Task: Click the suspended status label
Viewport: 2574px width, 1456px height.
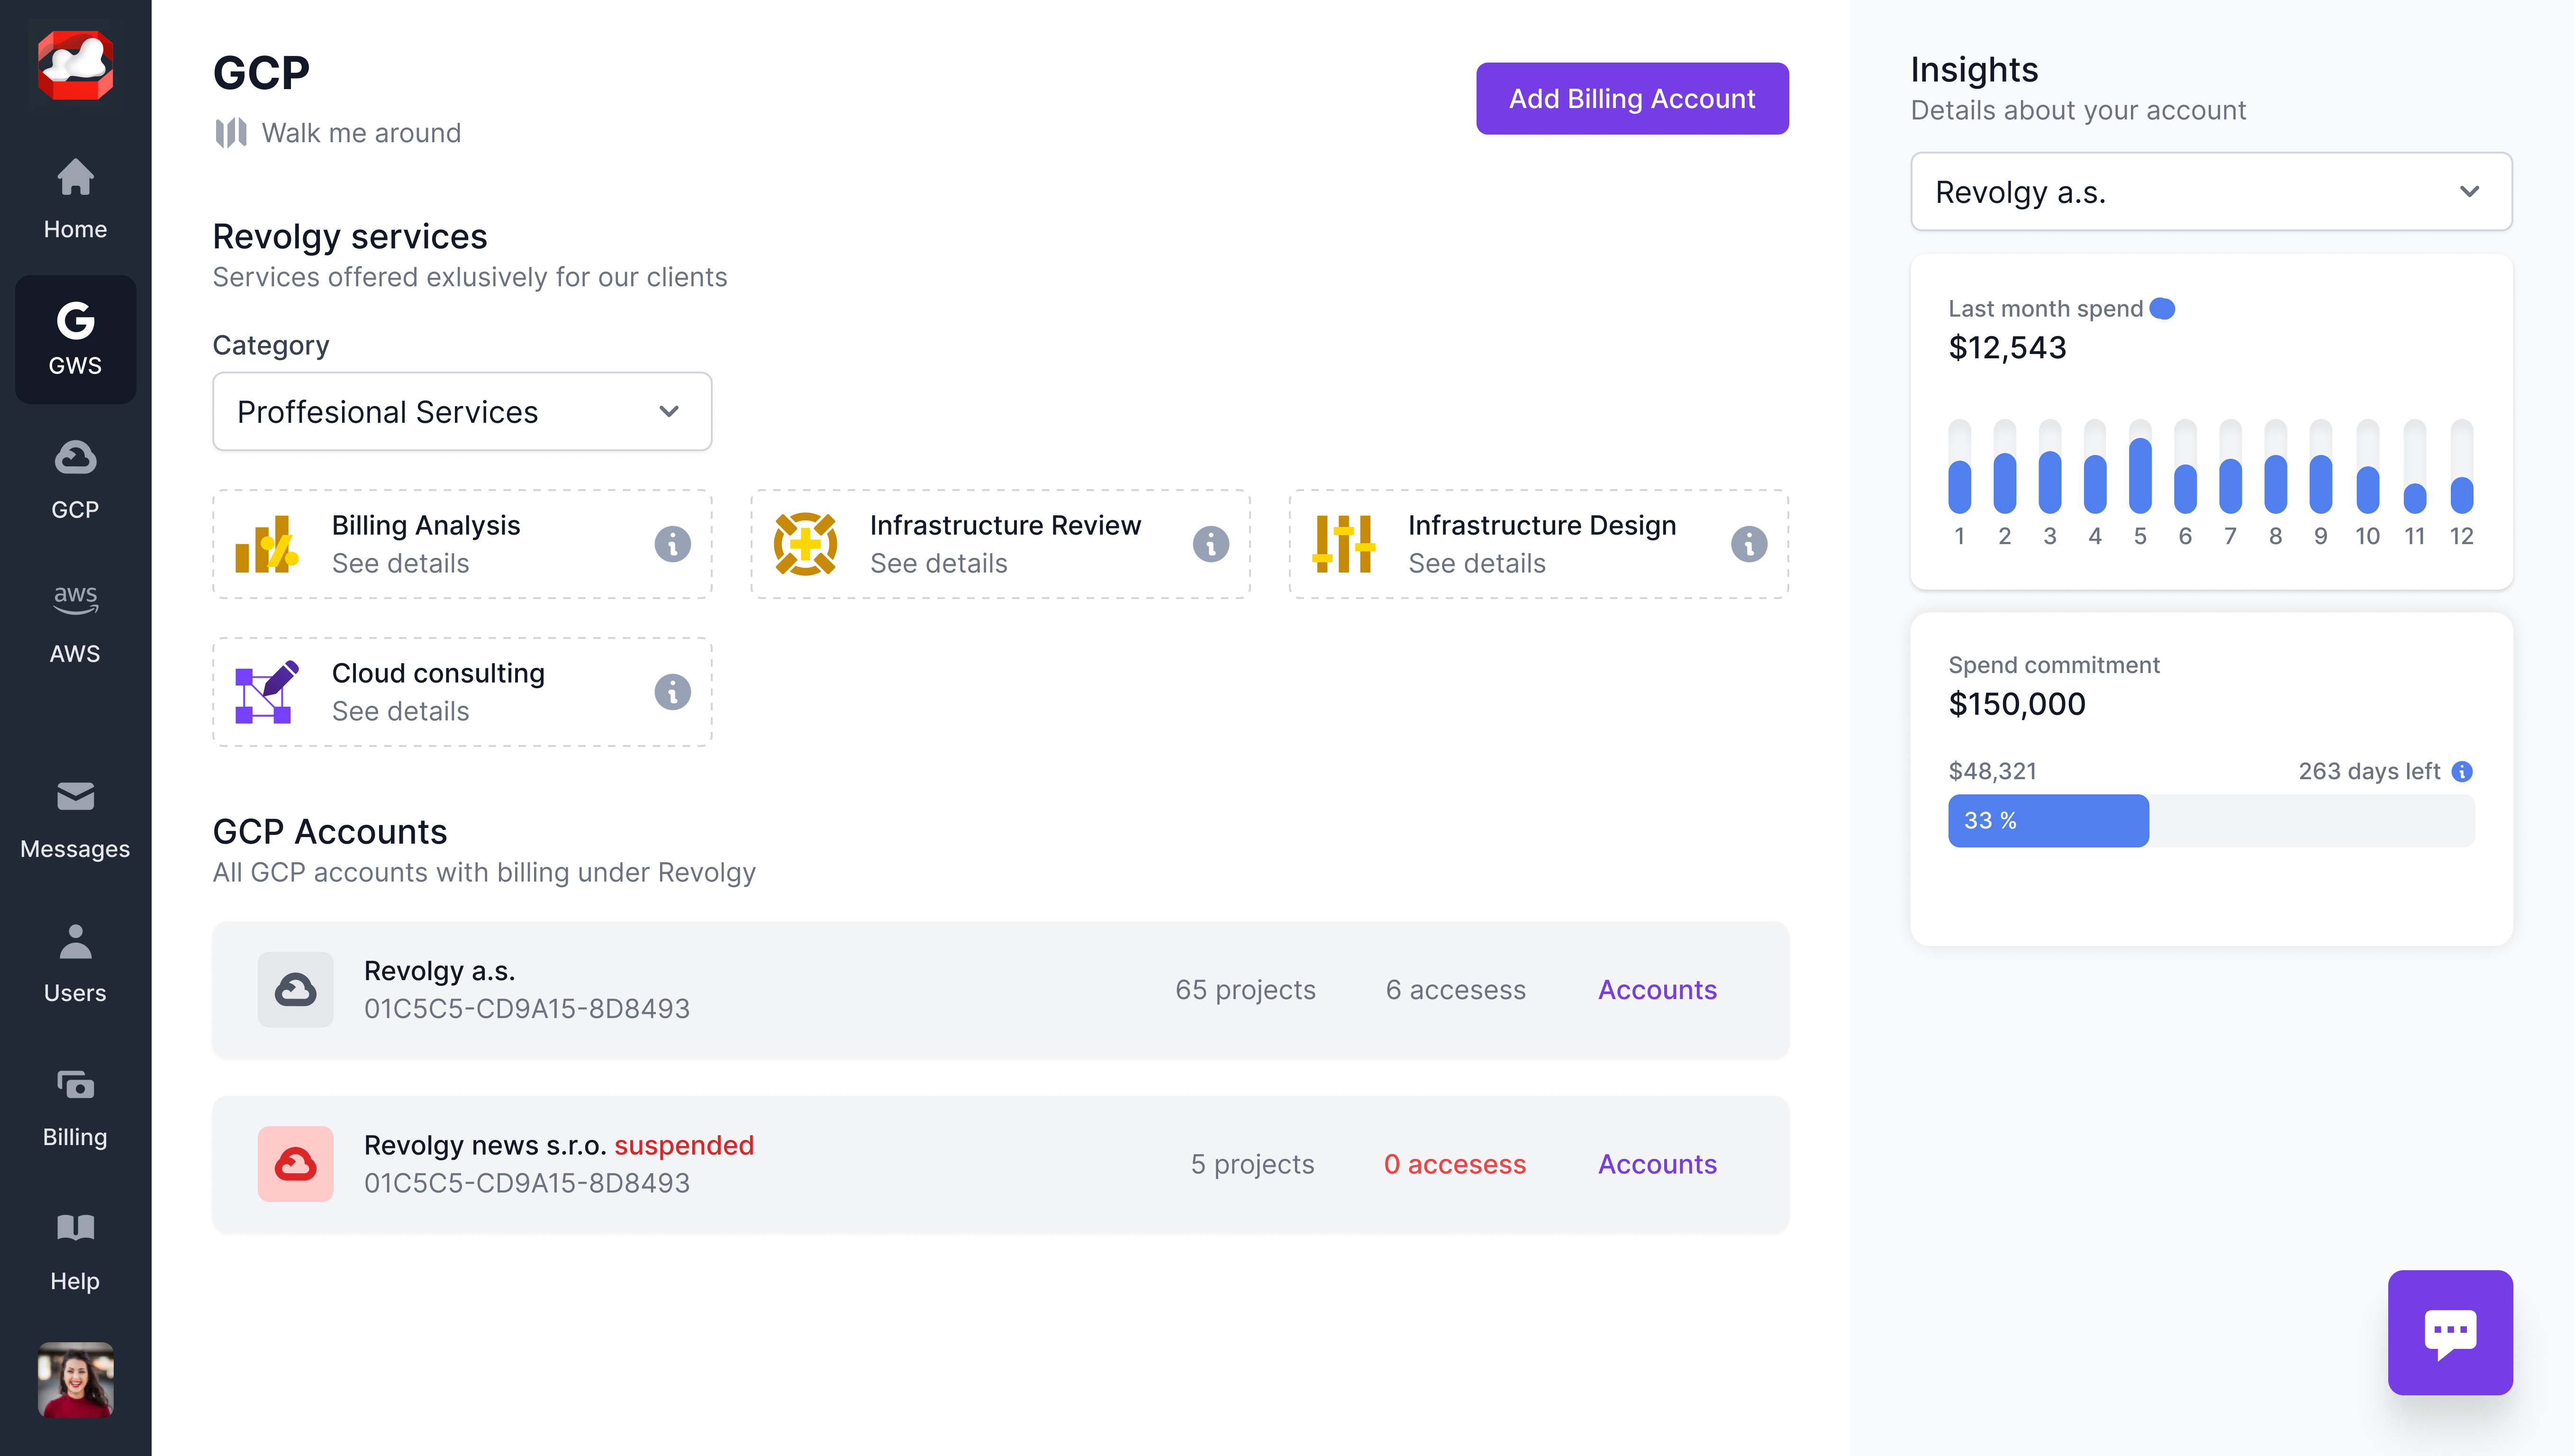Action: [x=684, y=1145]
